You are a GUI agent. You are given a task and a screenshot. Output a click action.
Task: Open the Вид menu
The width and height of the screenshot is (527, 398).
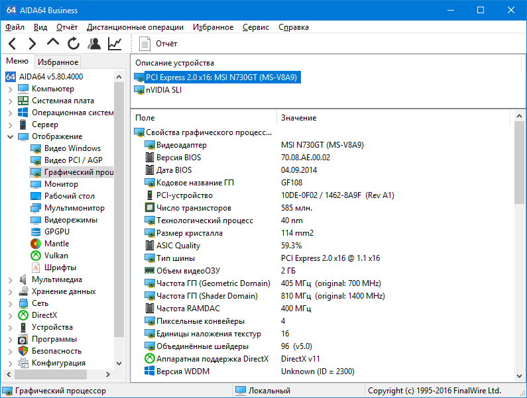[40, 27]
